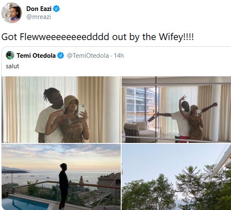Click the apartment building in second photo

pyautogui.click(x=140, y=104)
